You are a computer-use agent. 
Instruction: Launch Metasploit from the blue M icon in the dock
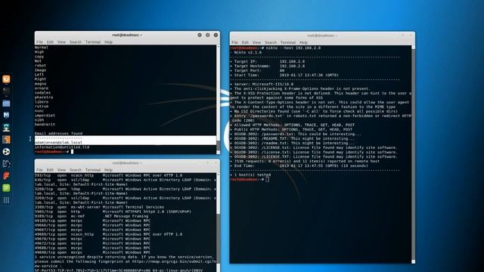[x=6, y=116]
